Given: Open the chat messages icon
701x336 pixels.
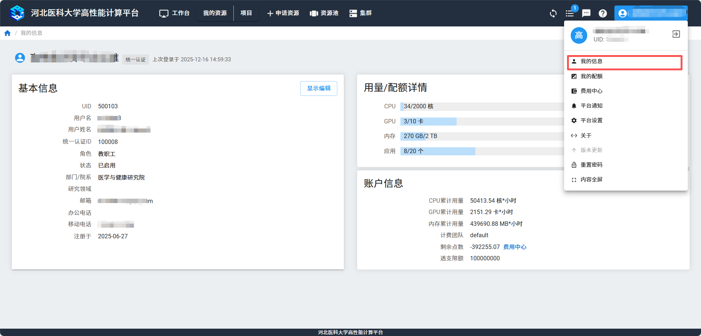Looking at the screenshot, I should click(586, 14).
